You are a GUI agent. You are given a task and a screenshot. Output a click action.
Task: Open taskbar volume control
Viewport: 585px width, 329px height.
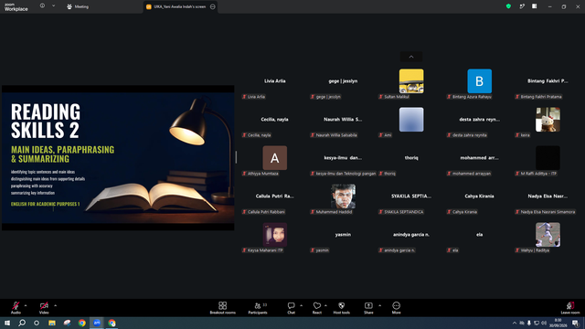(x=544, y=323)
